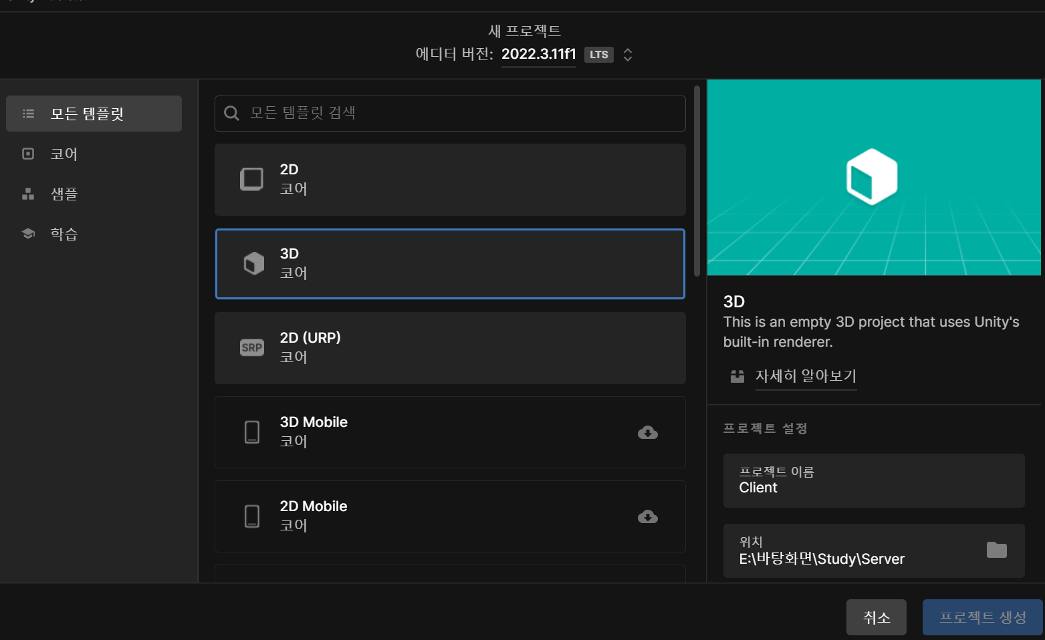Choose the 3D Mobile template card
This screenshot has height=640, width=1045.
pos(450,432)
